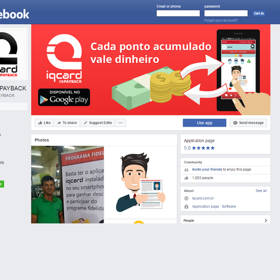Click the Email or phone field
Viewport: 280px width, 280px height.
point(178,13)
